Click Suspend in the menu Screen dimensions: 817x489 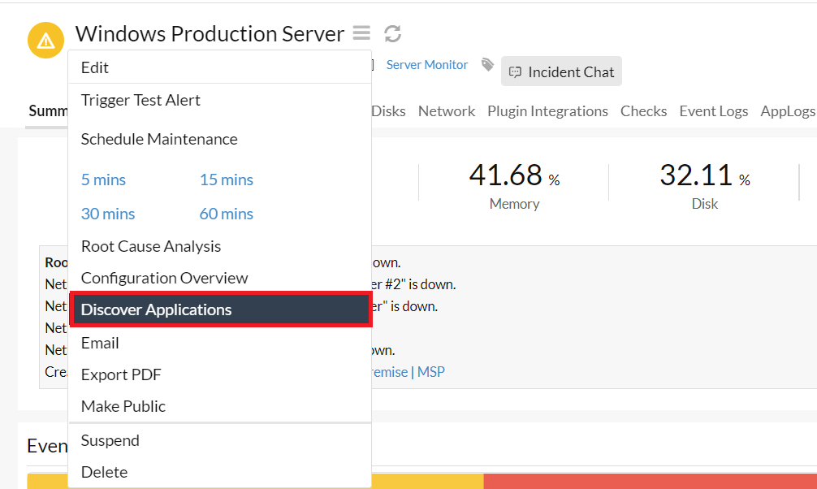pyautogui.click(x=110, y=440)
